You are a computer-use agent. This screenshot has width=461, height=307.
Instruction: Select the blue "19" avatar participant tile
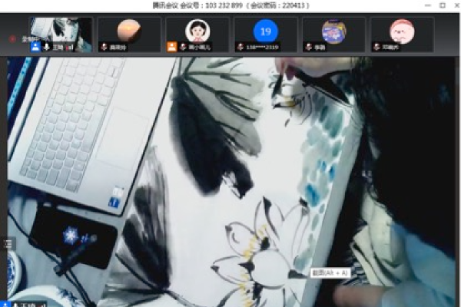266,35
